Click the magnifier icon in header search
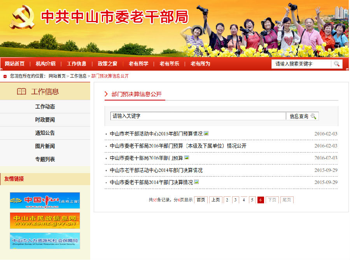This screenshot has width=350, height=260. pyautogui.click(x=337, y=64)
